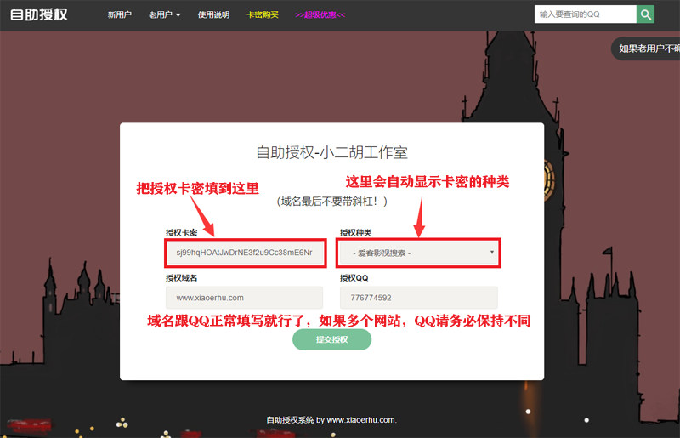Focus the QQ query search box
The width and height of the screenshot is (680, 438).
(586, 14)
